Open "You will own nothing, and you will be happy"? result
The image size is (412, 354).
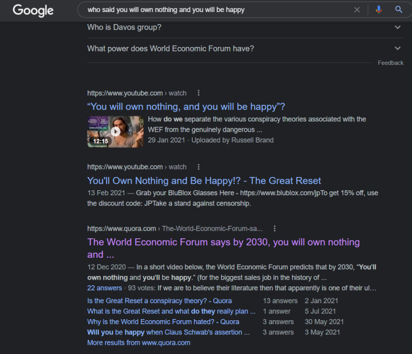tap(186, 107)
